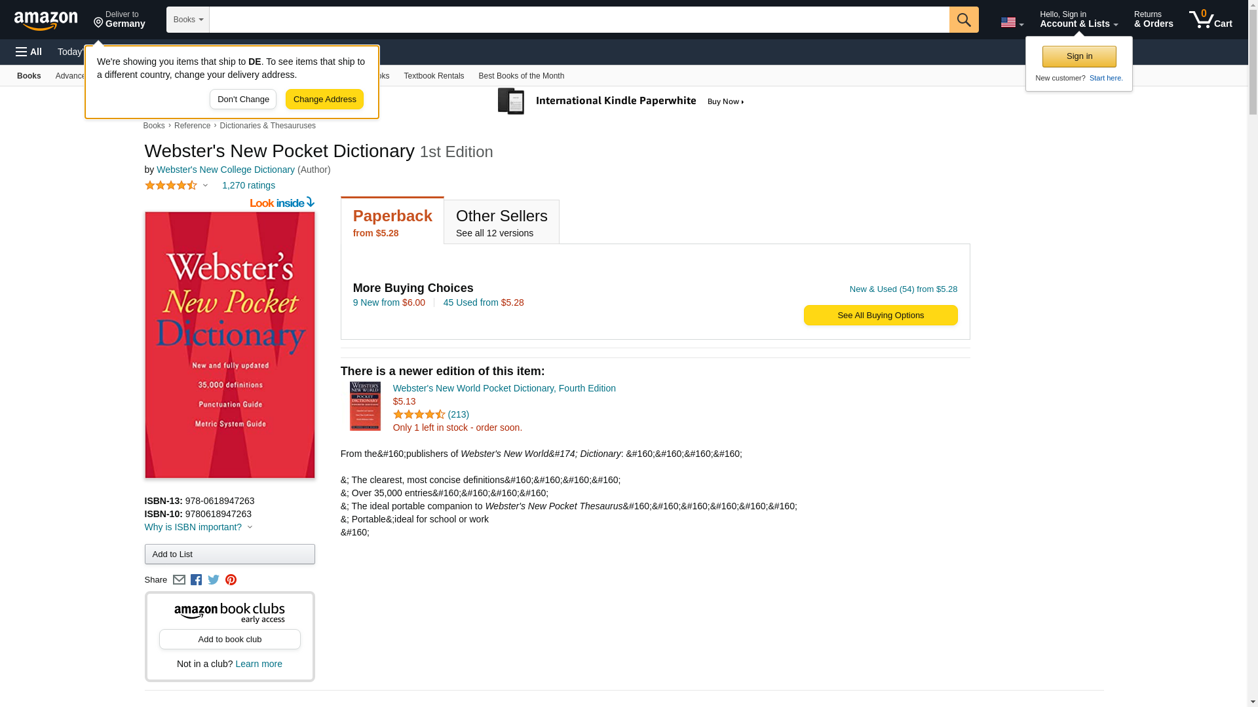The image size is (1258, 707).
Task: Click See All Buying Options button
Action: click(x=880, y=316)
